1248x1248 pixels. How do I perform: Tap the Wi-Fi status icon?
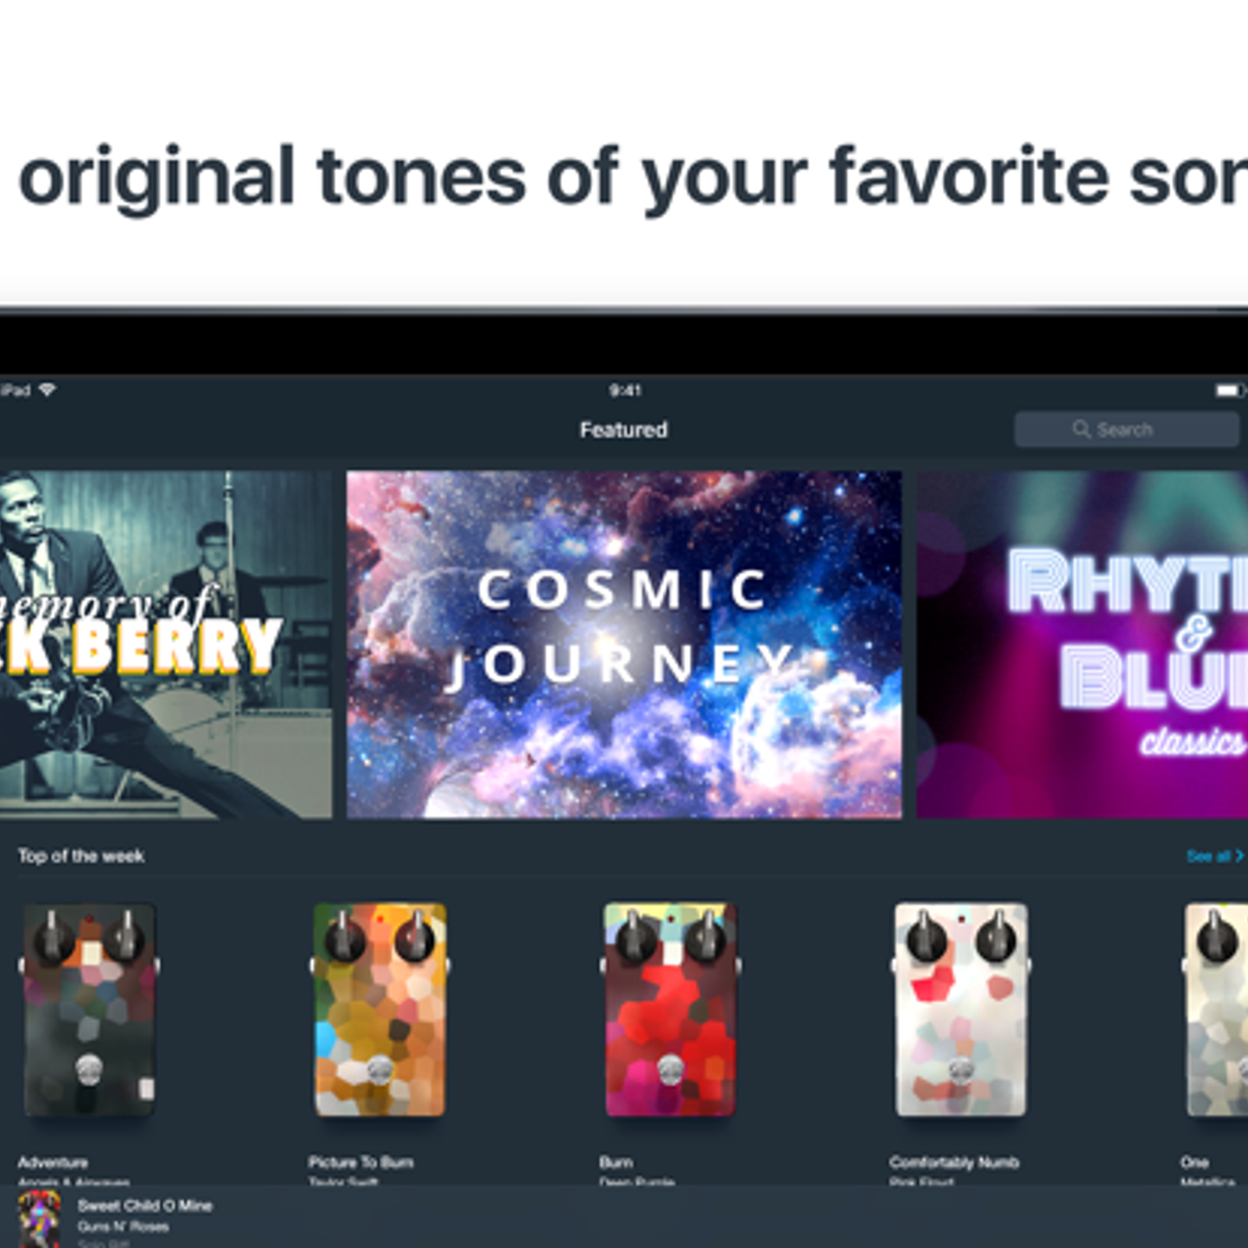[48, 389]
